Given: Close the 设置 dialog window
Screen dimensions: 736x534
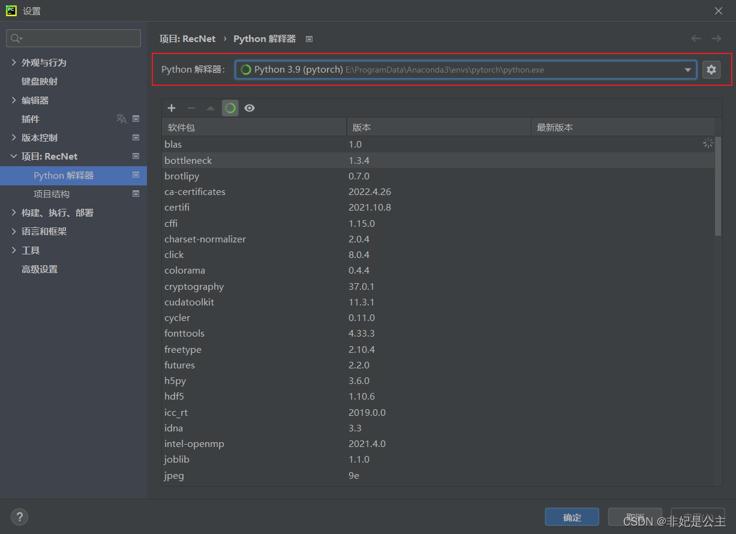Looking at the screenshot, I should [719, 11].
